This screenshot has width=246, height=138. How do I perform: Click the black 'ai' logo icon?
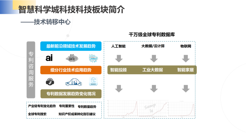click(x=49, y=58)
